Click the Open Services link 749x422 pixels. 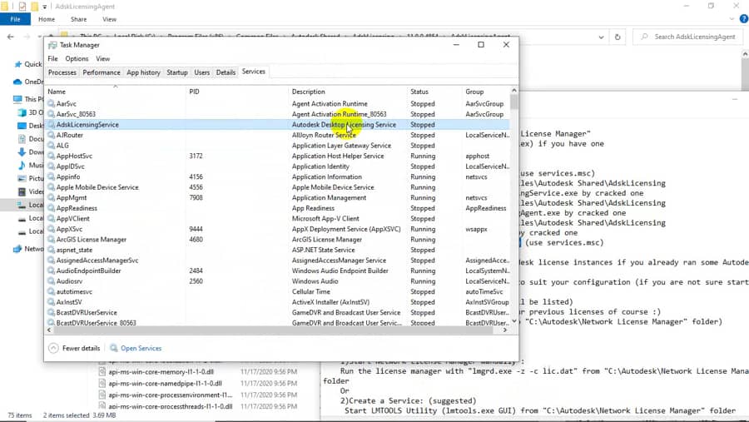pos(141,348)
